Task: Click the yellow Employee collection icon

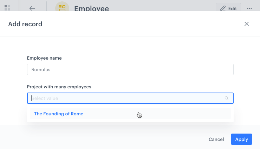Action: click(x=62, y=7)
